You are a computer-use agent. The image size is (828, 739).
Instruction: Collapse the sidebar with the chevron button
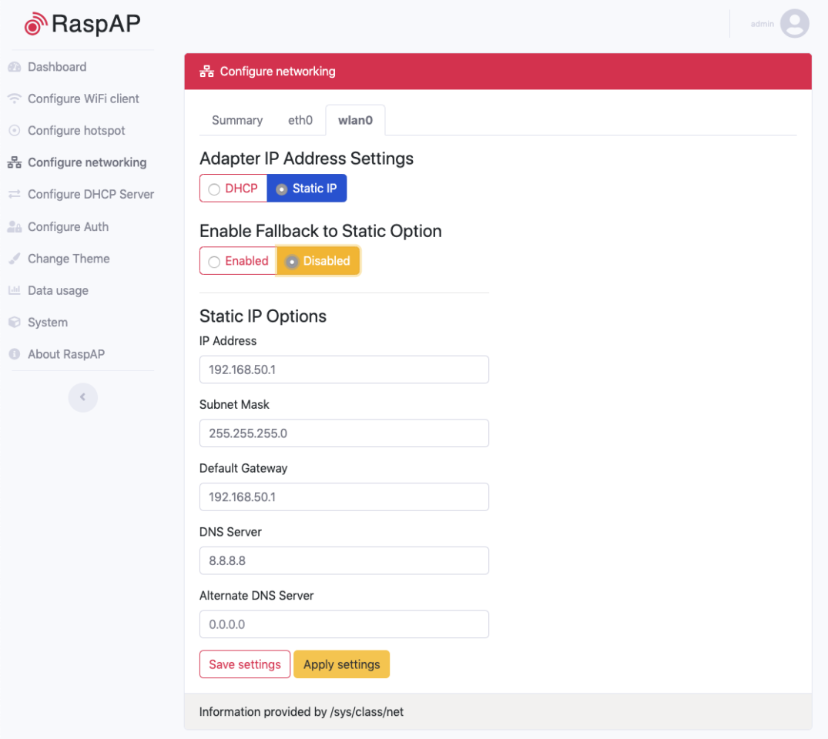83,397
